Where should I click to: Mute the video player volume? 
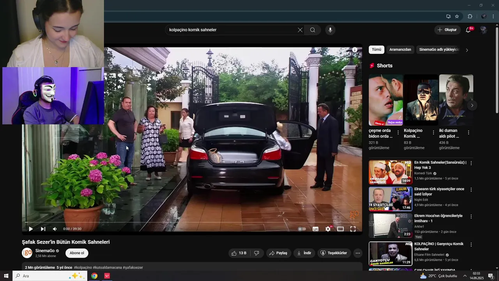click(55, 229)
